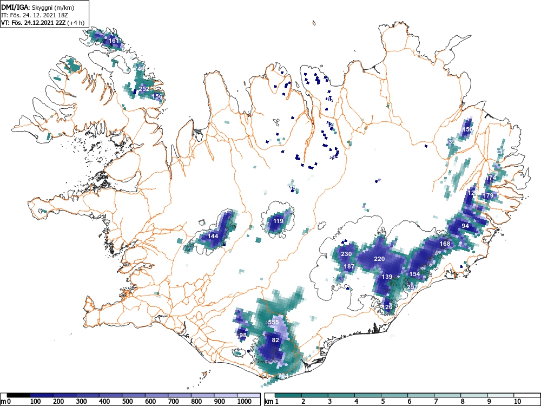Screen dimensions: 541x406
Task: Click the visibility value 98
Action: (x=243, y=335)
